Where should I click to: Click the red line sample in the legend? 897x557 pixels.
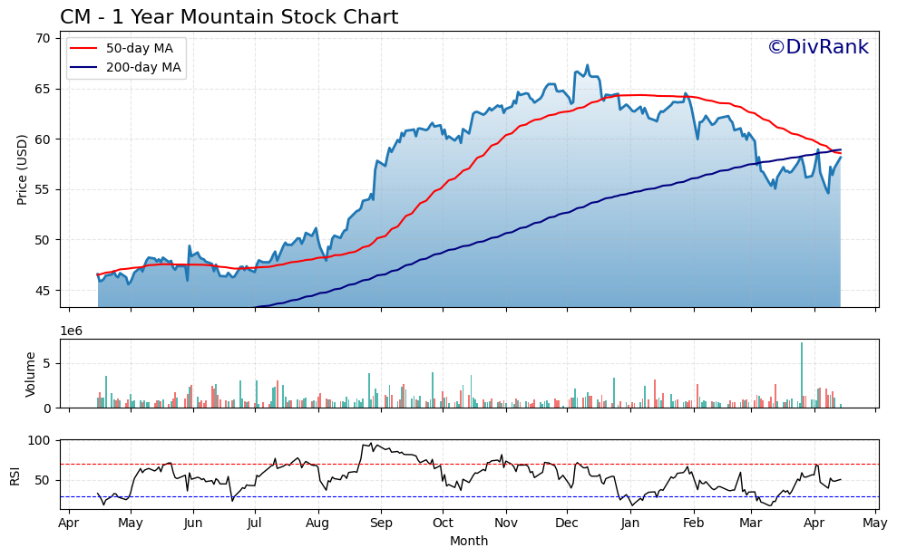(x=83, y=49)
